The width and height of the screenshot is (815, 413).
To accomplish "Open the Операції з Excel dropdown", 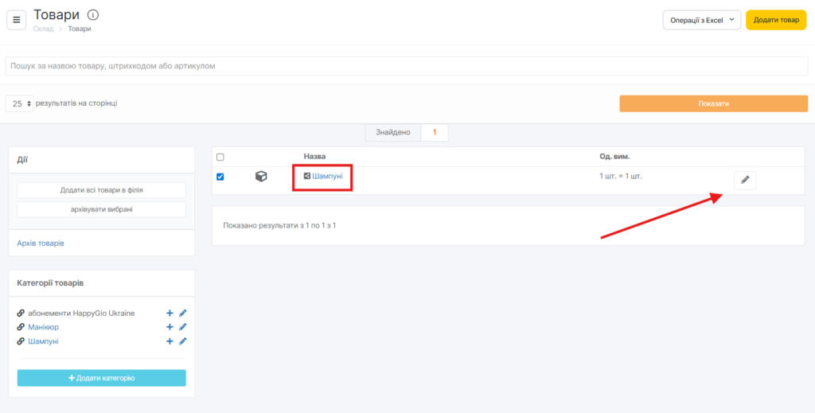I will (x=701, y=20).
